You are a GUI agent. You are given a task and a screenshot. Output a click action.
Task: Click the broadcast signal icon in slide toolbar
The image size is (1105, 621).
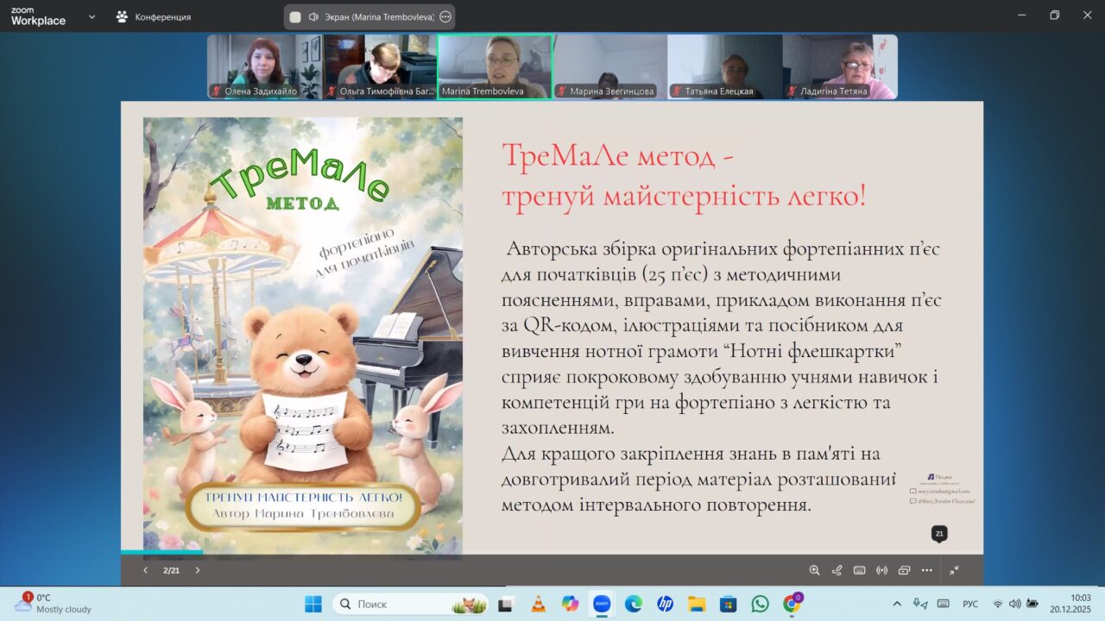click(881, 570)
